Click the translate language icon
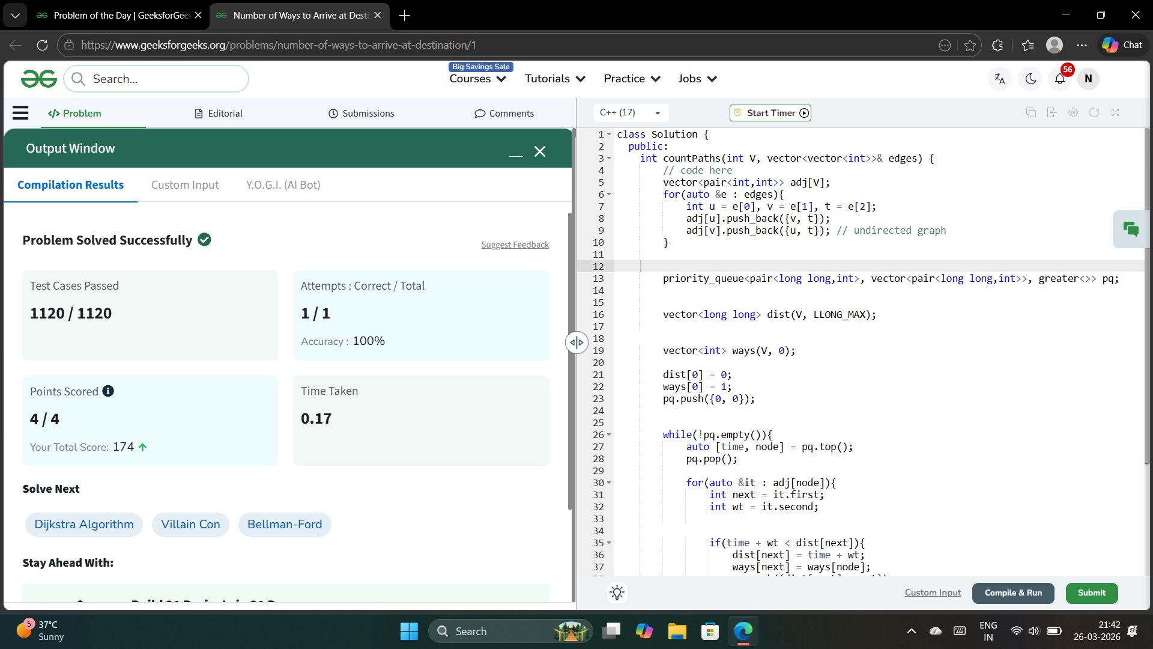The image size is (1153, 649). (1000, 79)
